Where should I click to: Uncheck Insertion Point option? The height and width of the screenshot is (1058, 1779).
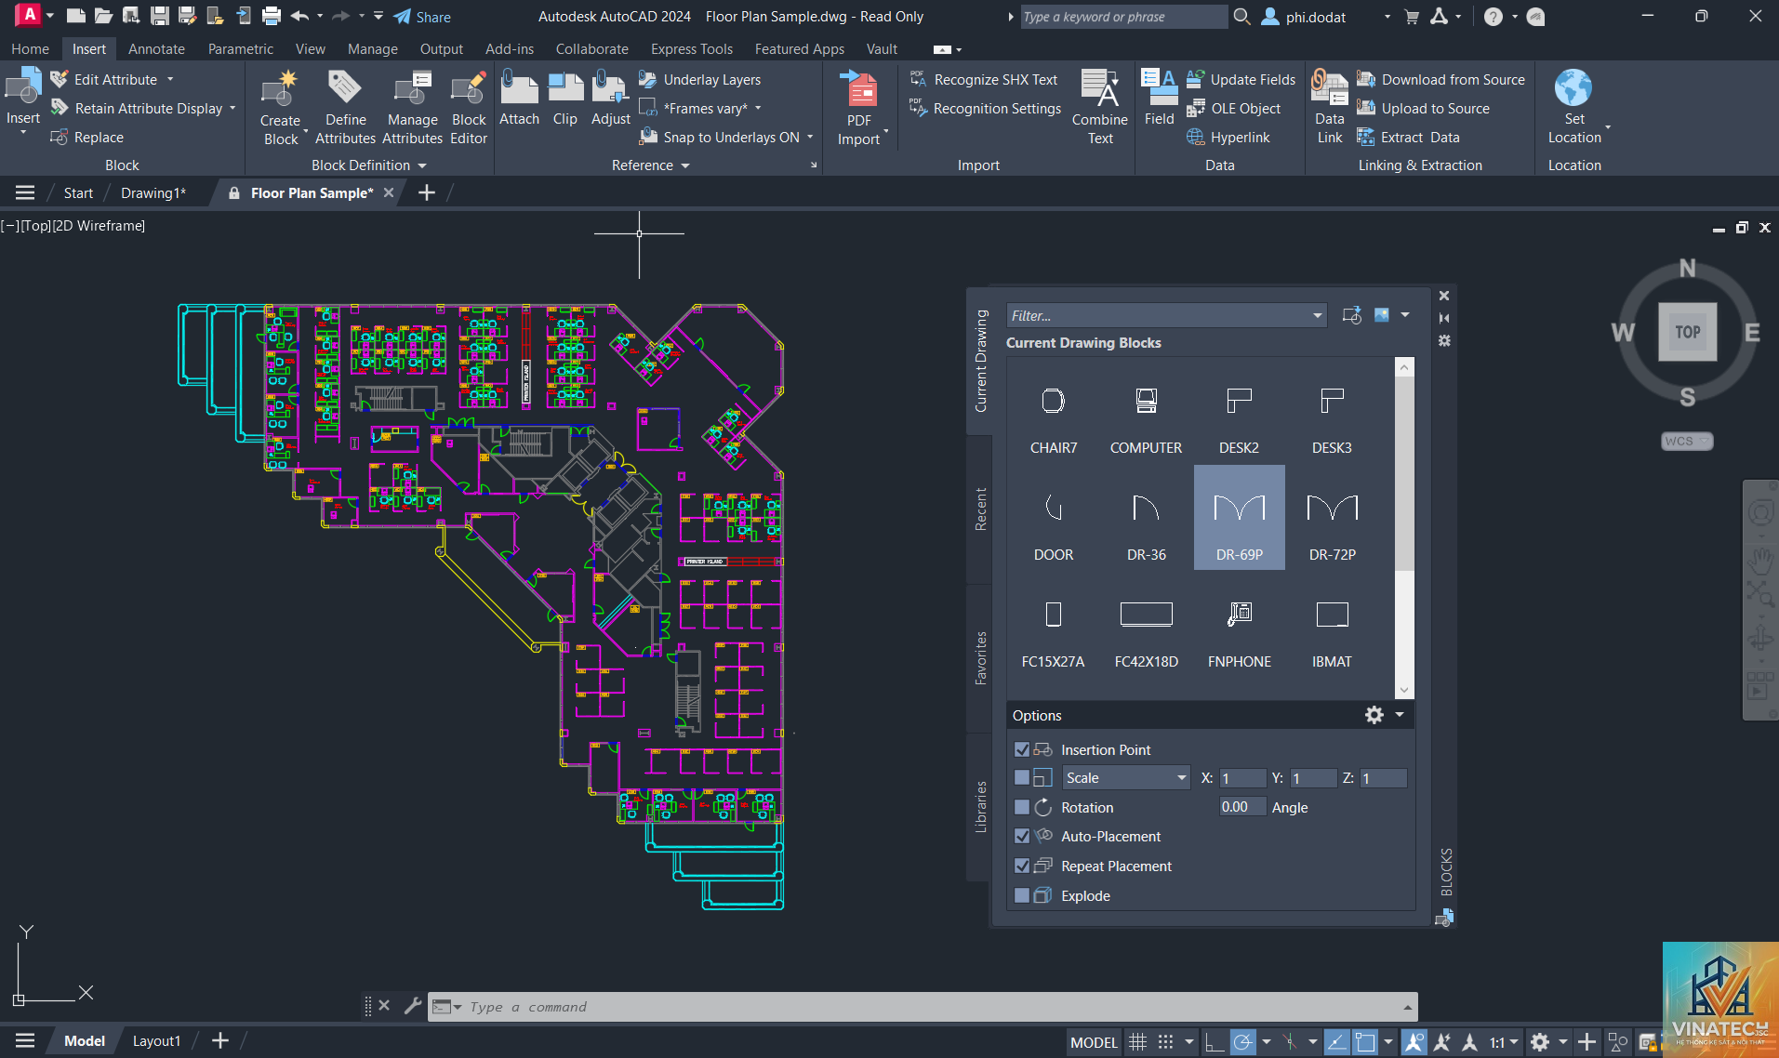(1022, 749)
